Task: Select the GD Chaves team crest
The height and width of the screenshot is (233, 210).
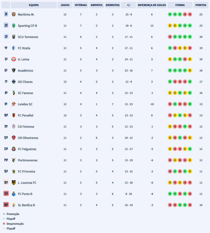Action: (x=14, y=82)
